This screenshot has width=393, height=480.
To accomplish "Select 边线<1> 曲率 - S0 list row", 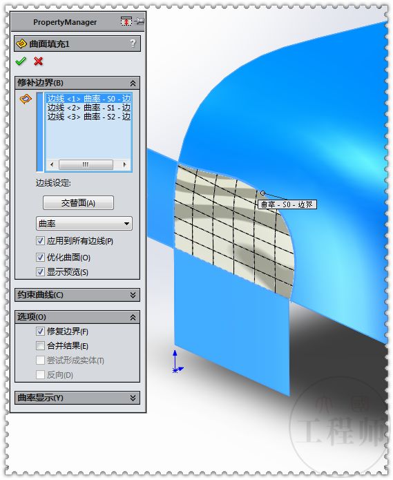I will coord(88,99).
